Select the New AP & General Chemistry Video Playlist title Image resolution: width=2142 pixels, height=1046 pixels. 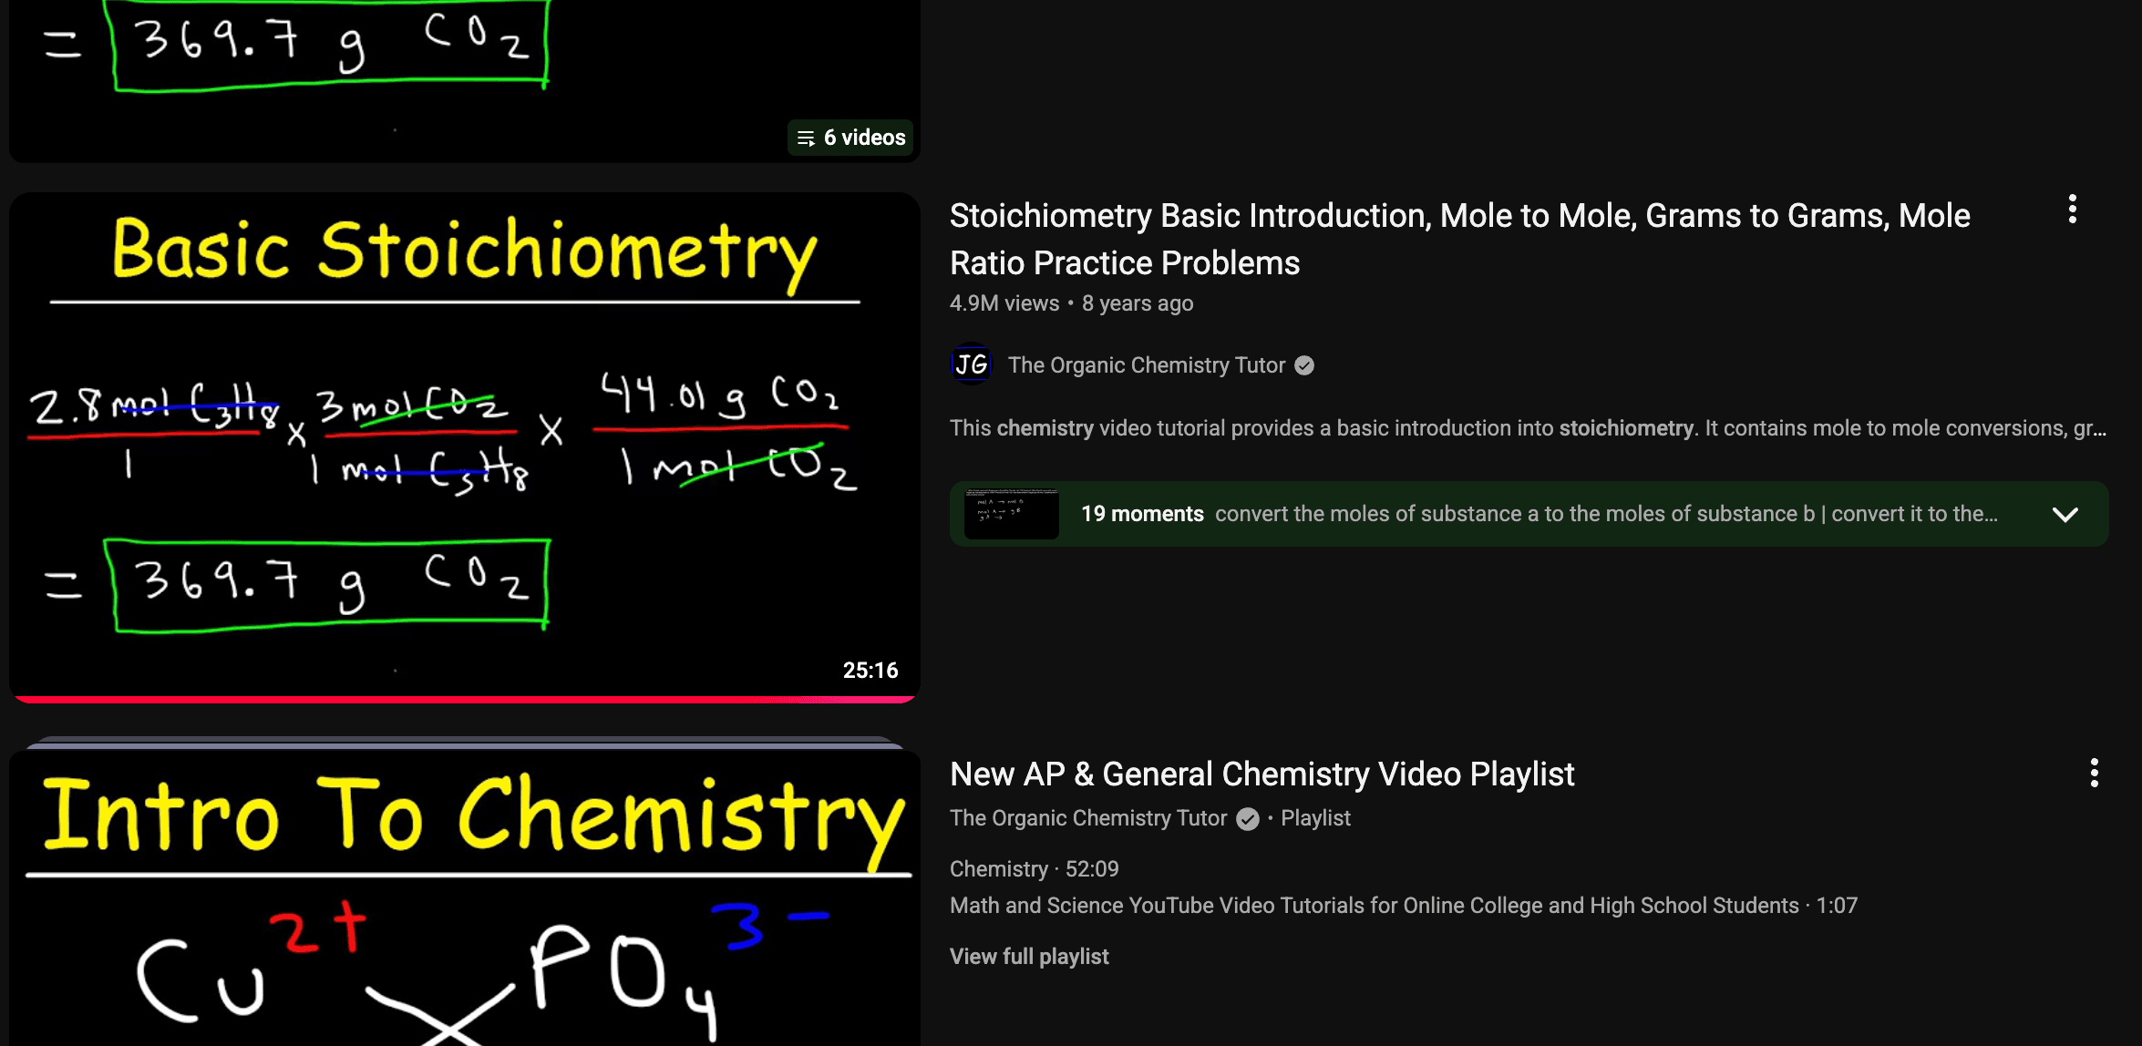[1262, 773]
